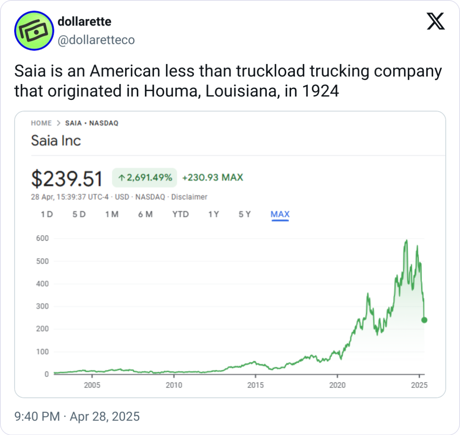The height and width of the screenshot is (435, 460).
Task: Click the green dot on chart endpoint
Action: (424, 320)
